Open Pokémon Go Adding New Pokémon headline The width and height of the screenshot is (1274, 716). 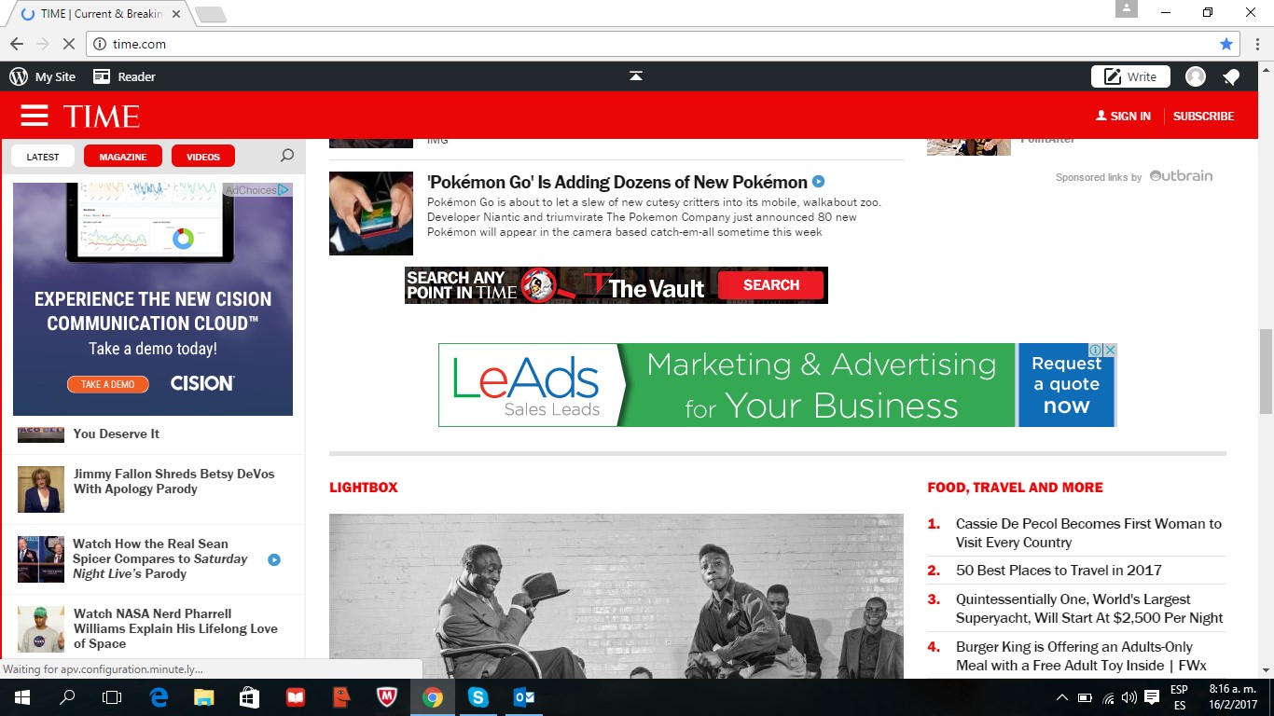tap(617, 182)
